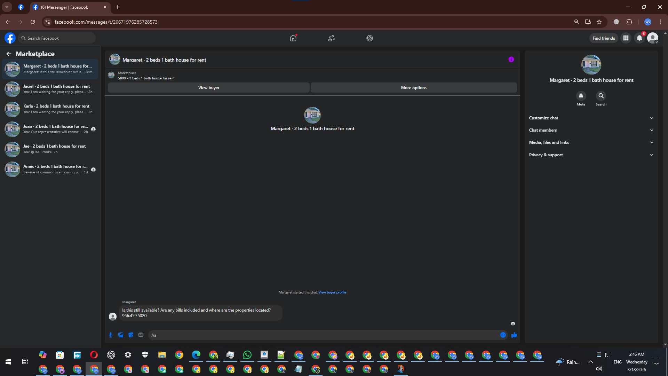The image size is (668, 376).
Task: Click the View buyer button
Action: [209, 88]
